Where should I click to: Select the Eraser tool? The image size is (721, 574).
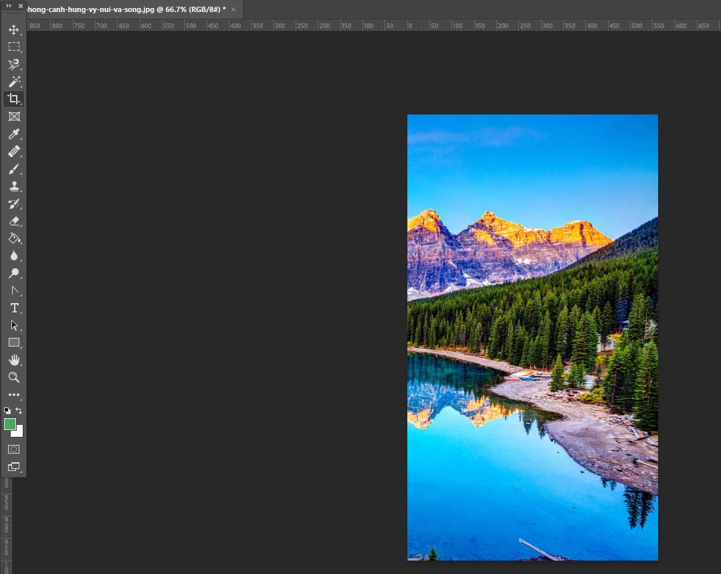pyautogui.click(x=14, y=221)
